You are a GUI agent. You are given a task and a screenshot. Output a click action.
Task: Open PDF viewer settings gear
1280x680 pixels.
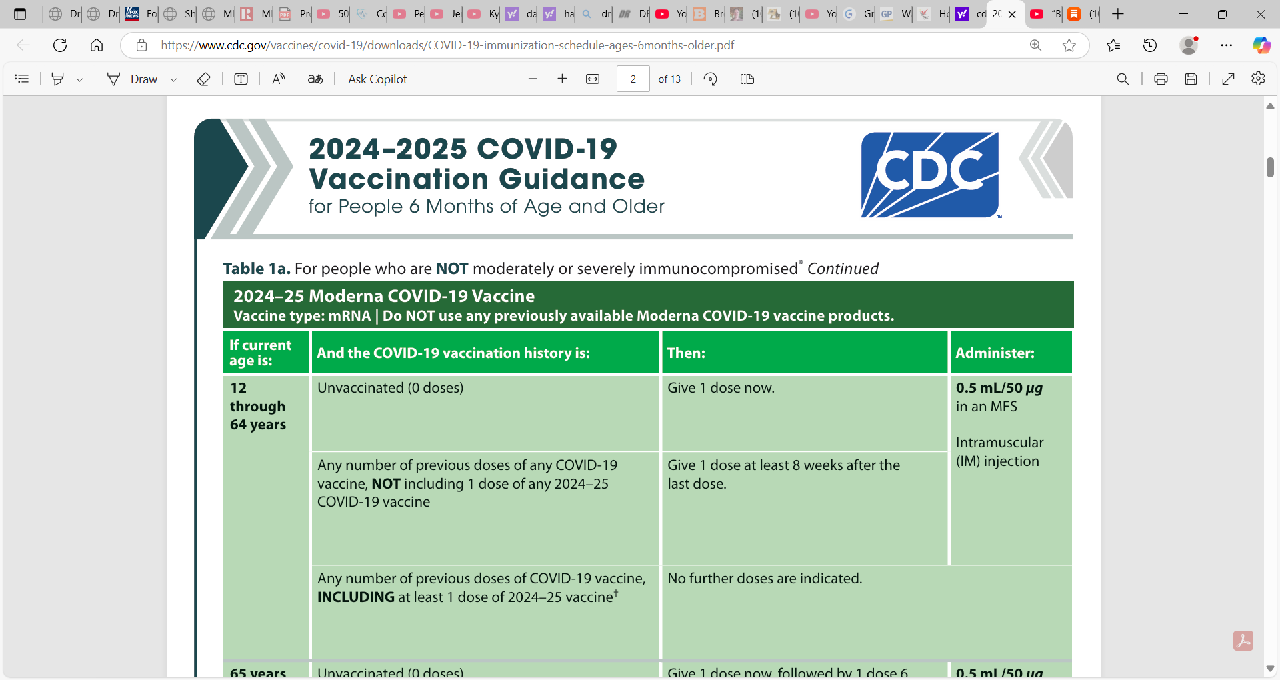[1259, 79]
